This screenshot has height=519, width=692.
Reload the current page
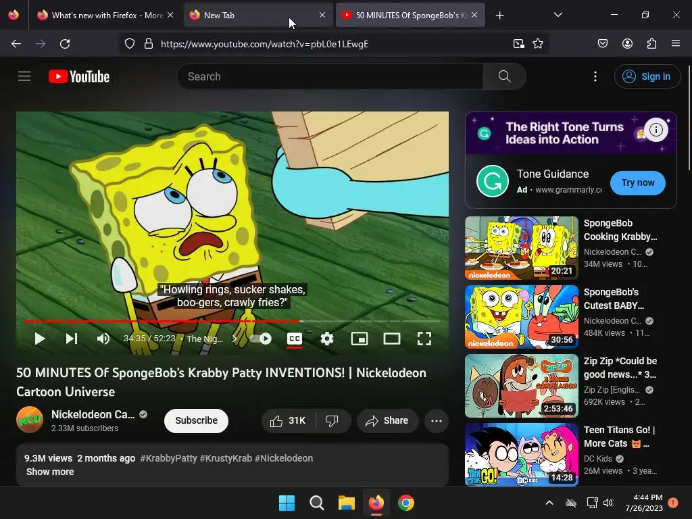pyautogui.click(x=65, y=44)
